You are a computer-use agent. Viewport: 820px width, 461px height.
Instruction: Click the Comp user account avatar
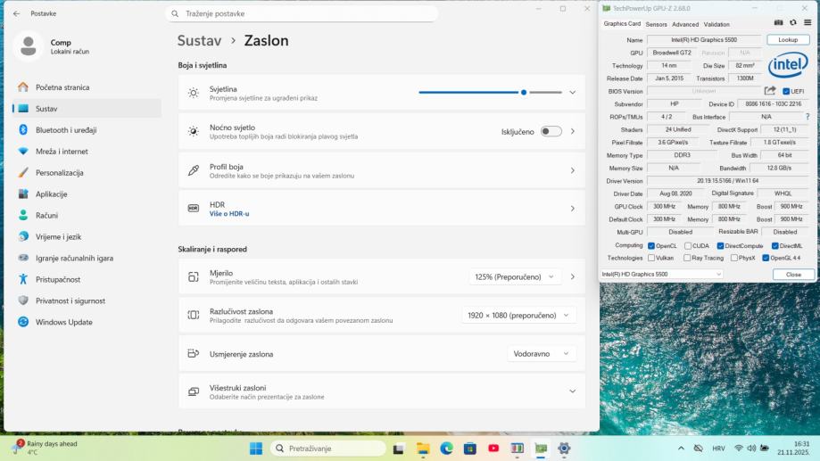click(x=29, y=46)
